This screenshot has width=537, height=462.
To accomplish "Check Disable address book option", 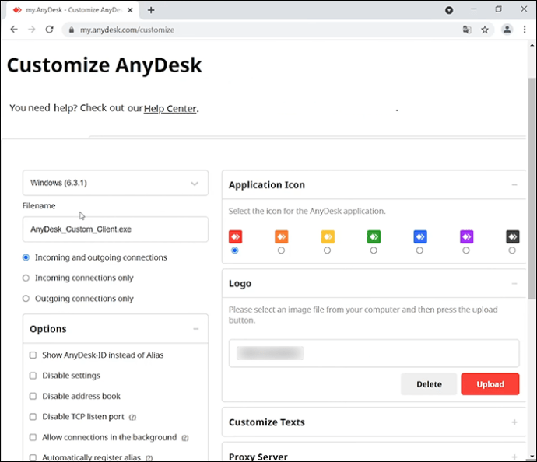I will 33,396.
